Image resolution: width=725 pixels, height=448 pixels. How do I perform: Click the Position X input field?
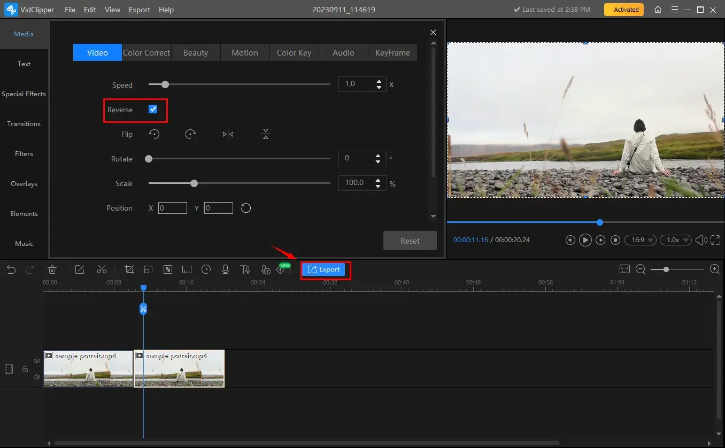coord(173,208)
